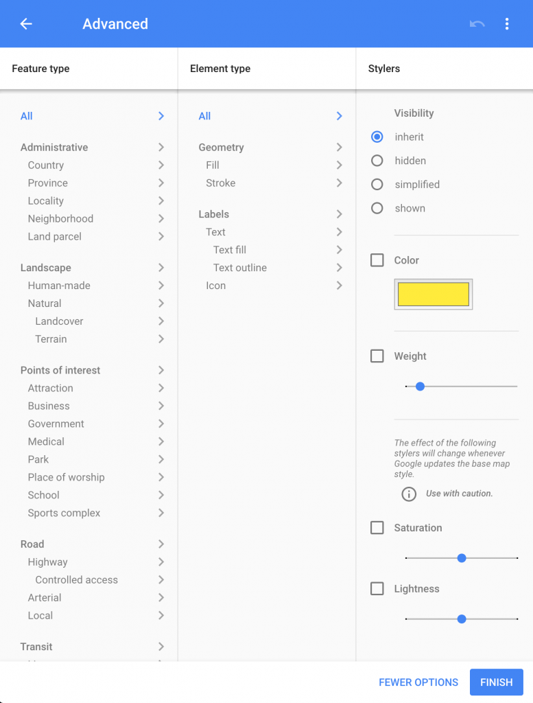Click the chevron arrow next to Country
The image size is (533, 703).
[161, 165]
